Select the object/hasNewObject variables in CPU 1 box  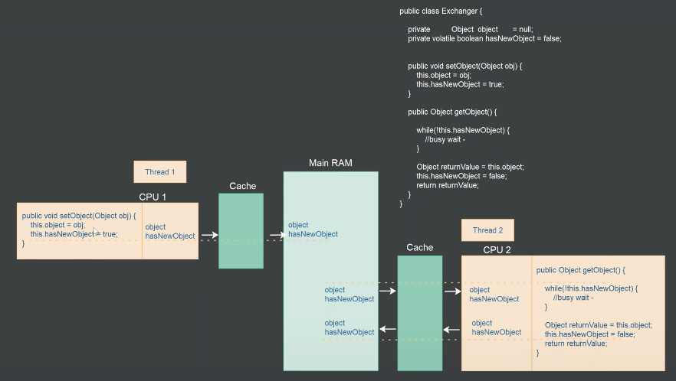pyautogui.click(x=169, y=231)
